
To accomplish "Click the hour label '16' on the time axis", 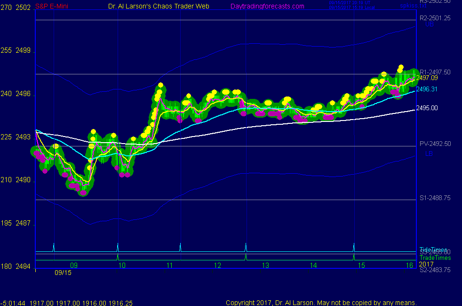I will [x=410, y=266].
